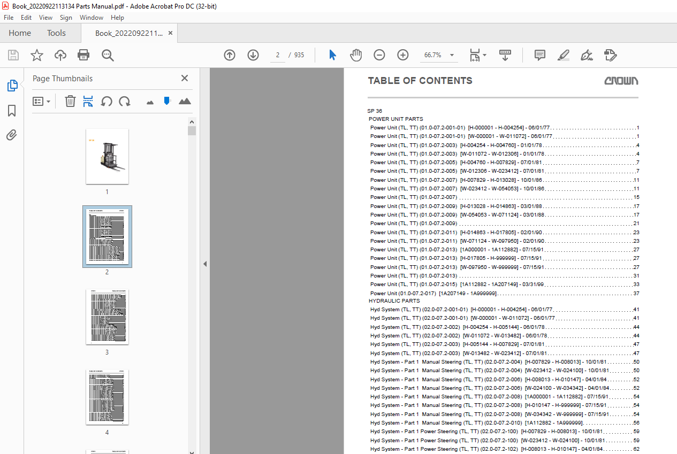The image size is (677, 454).
Task: Click the upload to cloud icon
Action: pos(60,55)
